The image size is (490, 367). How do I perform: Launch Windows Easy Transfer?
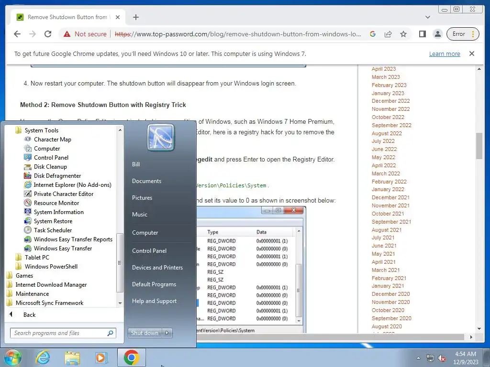pos(63,248)
